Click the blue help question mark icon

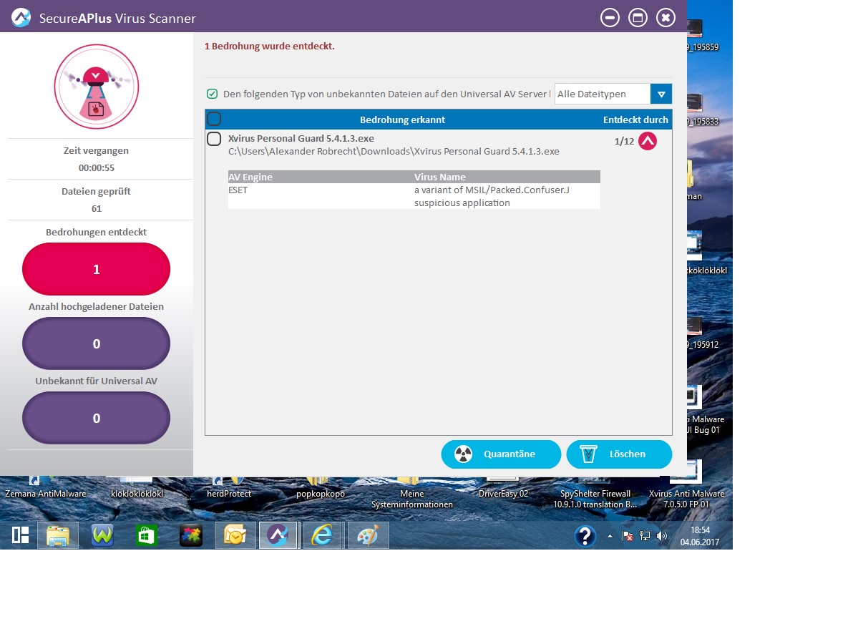tap(585, 536)
